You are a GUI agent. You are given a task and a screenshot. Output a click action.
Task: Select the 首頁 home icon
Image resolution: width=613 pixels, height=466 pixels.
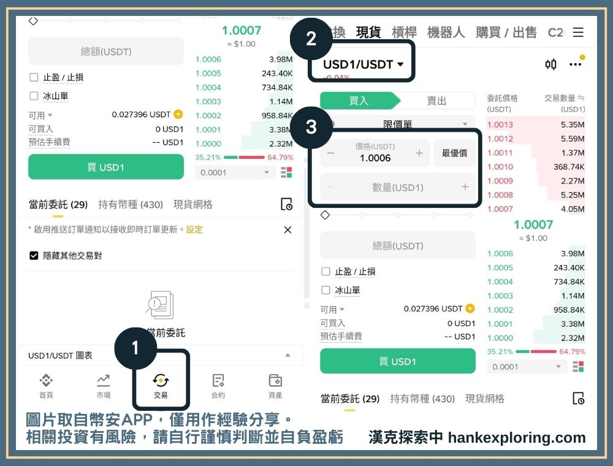coord(47,381)
